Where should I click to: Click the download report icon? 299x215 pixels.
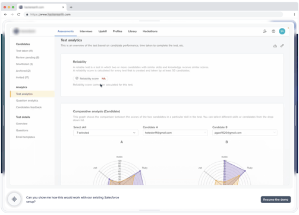275,46
